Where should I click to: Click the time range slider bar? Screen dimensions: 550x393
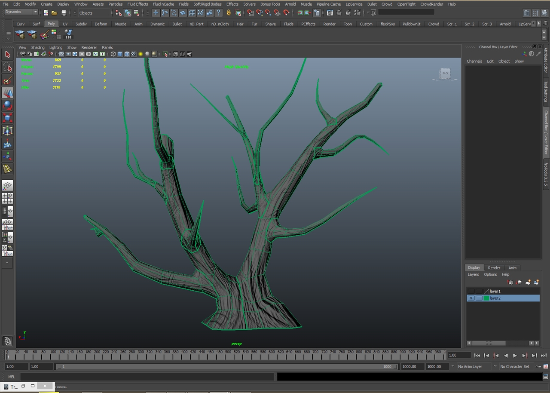227,367
